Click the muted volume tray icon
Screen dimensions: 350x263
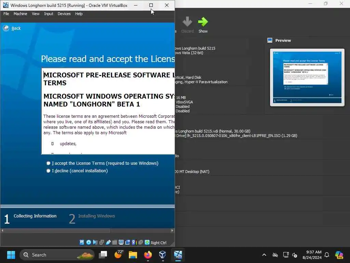tap(295, 255)
